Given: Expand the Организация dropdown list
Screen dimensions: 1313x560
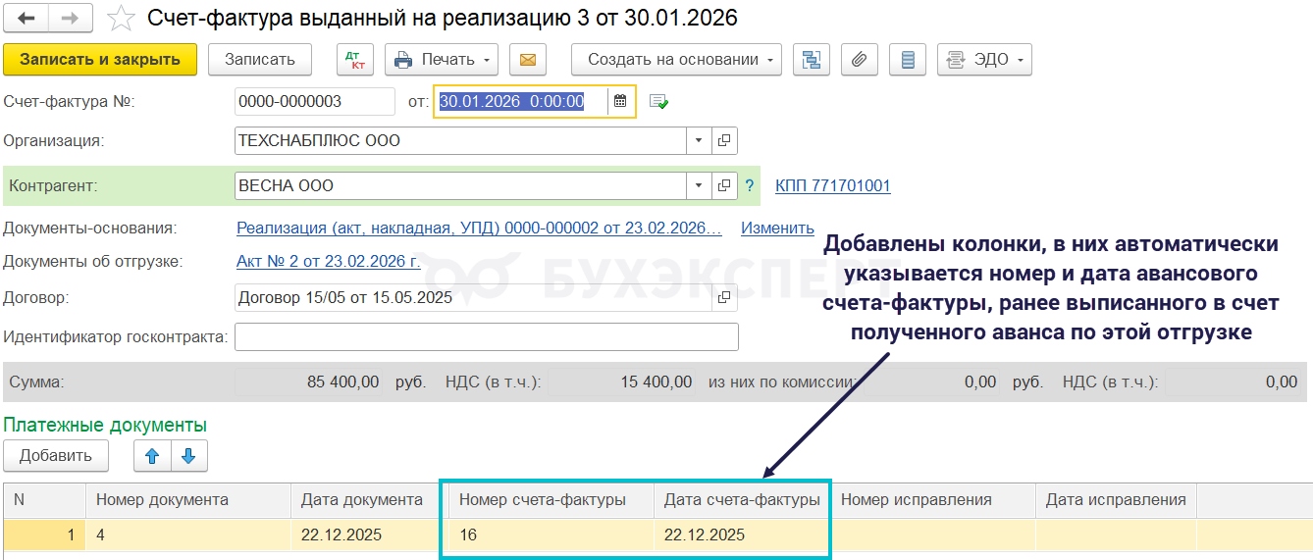Looking at the screenshot, I should pyautogui.click(x=699, y=140).
